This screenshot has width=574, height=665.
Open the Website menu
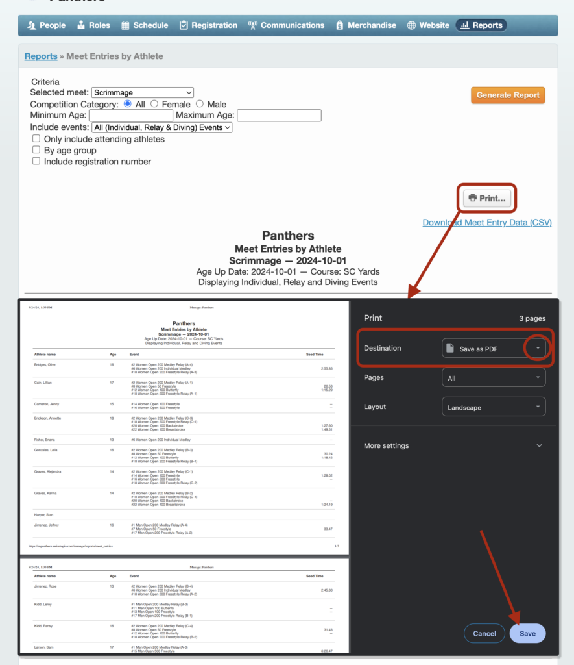[x=428, y=25]
